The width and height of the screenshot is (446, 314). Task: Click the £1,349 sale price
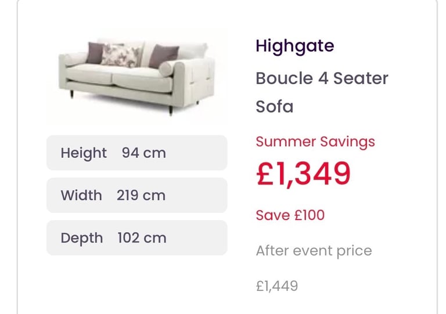[x=303, y=174]
